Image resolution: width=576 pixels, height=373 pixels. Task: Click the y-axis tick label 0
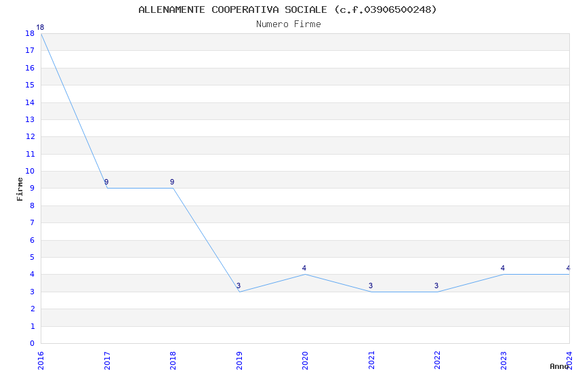[x=33, y=343]
